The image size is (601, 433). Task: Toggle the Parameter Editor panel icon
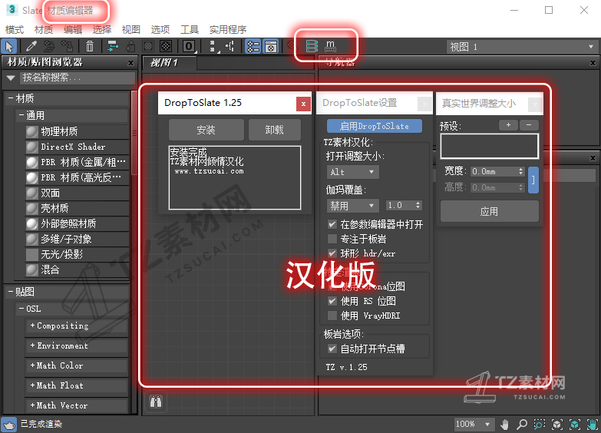point(271,47)
